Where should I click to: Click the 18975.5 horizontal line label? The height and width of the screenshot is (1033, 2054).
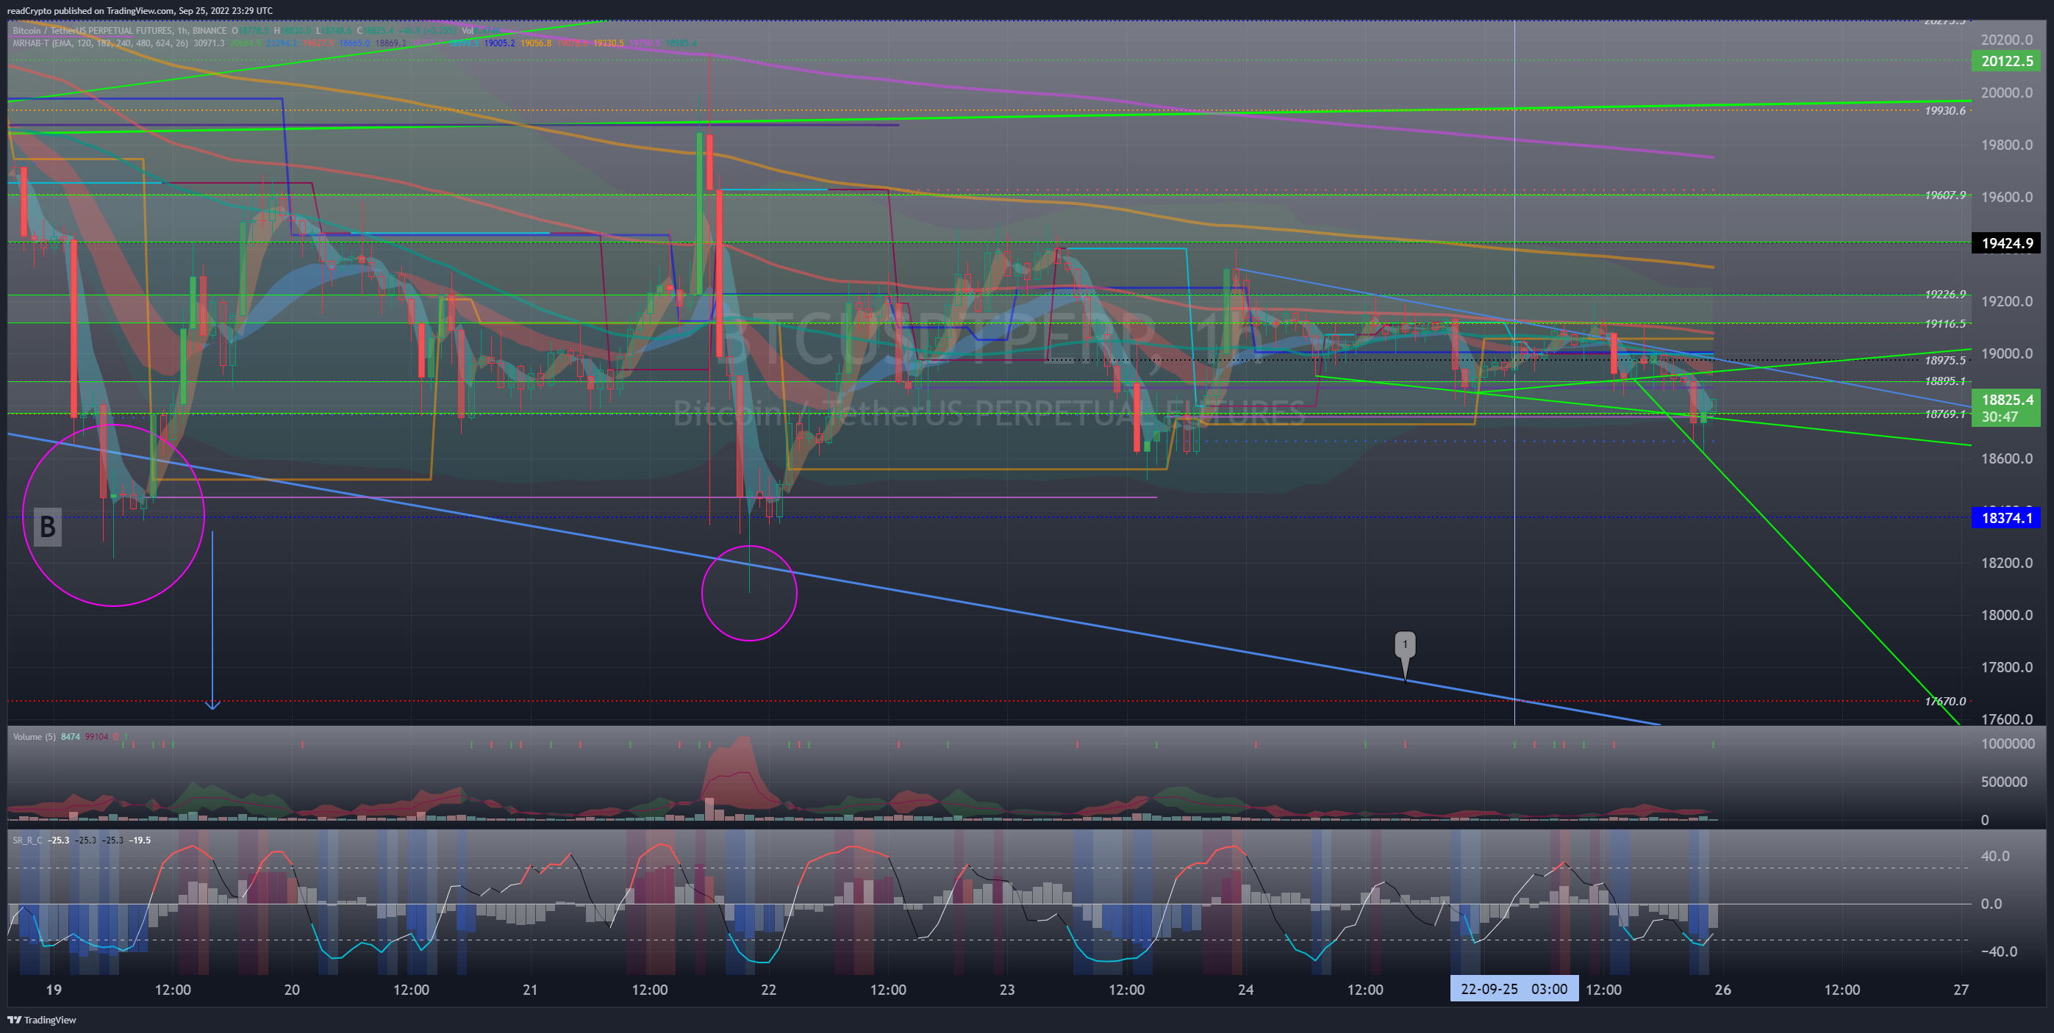tap(1944, 360)
